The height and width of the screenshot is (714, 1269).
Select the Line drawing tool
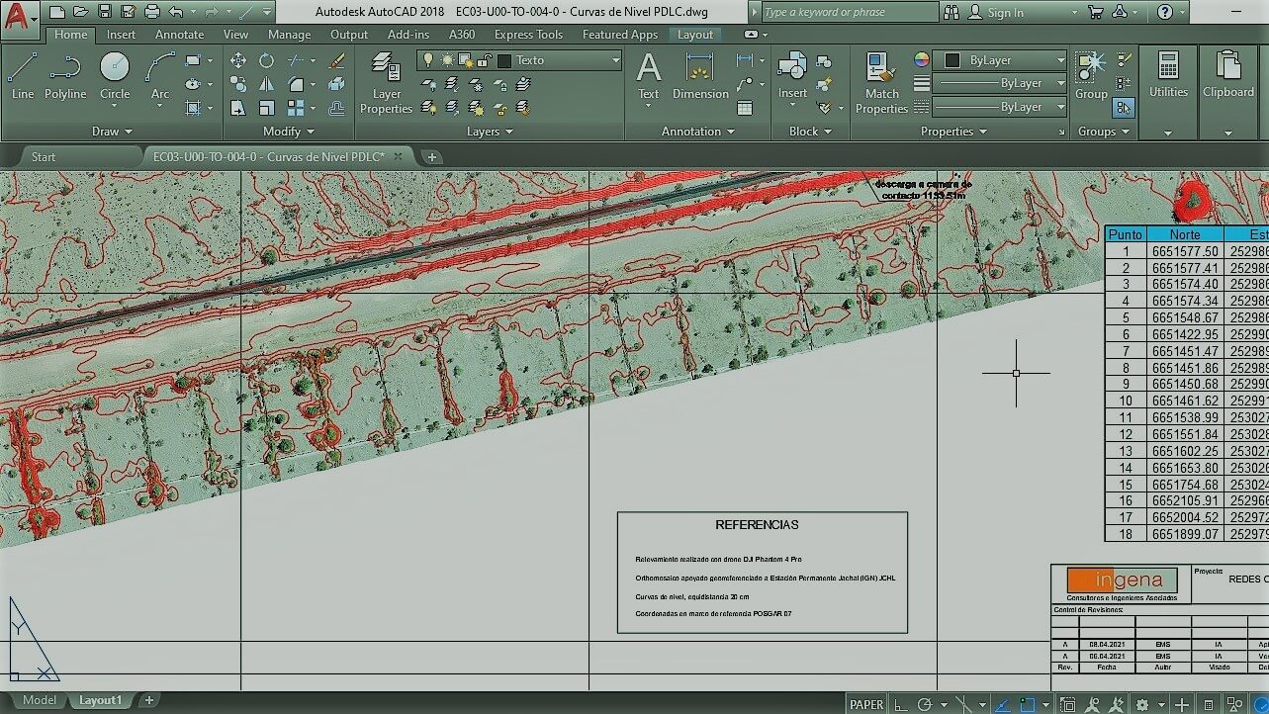22,76
